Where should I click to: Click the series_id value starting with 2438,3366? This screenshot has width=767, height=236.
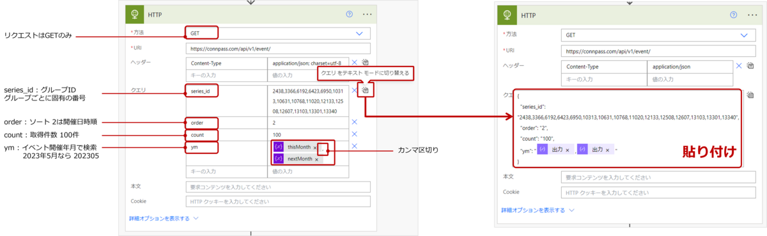point(307,100)
